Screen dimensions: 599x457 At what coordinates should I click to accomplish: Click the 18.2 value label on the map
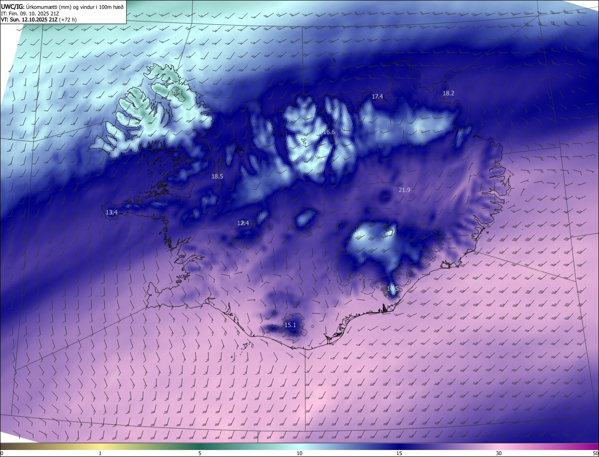coord(448,93)
